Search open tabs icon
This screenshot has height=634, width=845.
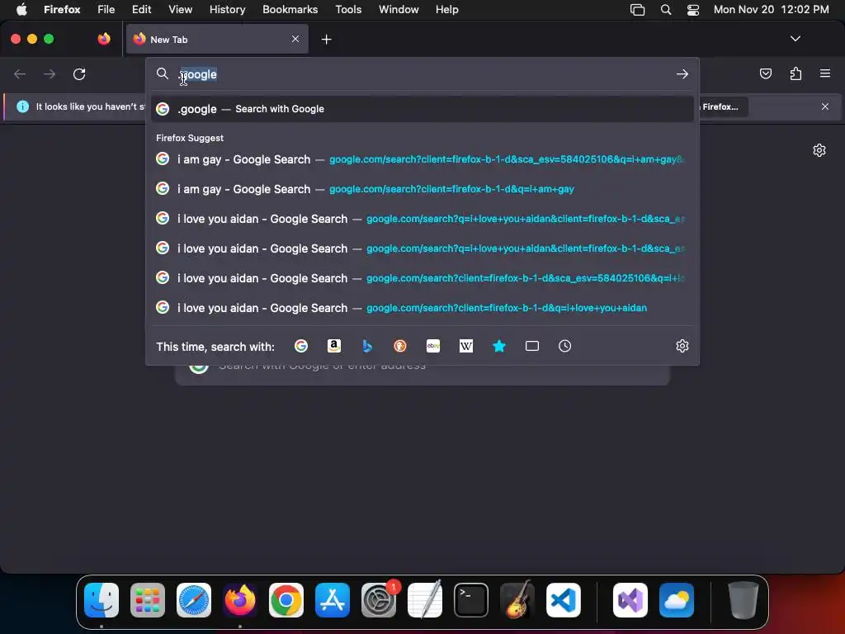[x=532, y=346]
